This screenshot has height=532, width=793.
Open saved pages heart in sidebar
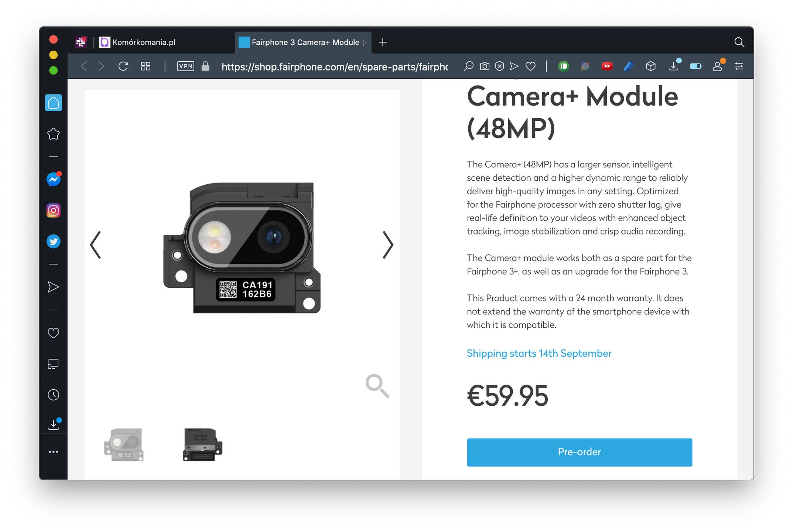point(54,333)
